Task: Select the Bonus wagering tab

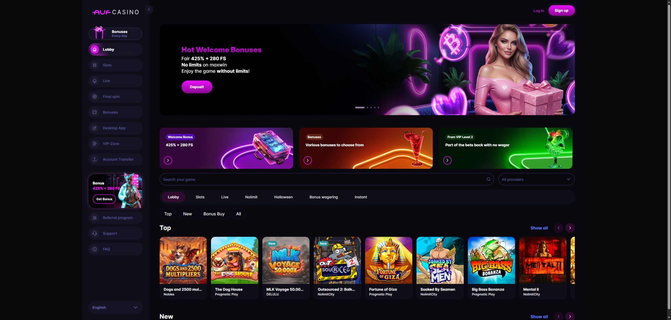Action: [x=324, y=197]
